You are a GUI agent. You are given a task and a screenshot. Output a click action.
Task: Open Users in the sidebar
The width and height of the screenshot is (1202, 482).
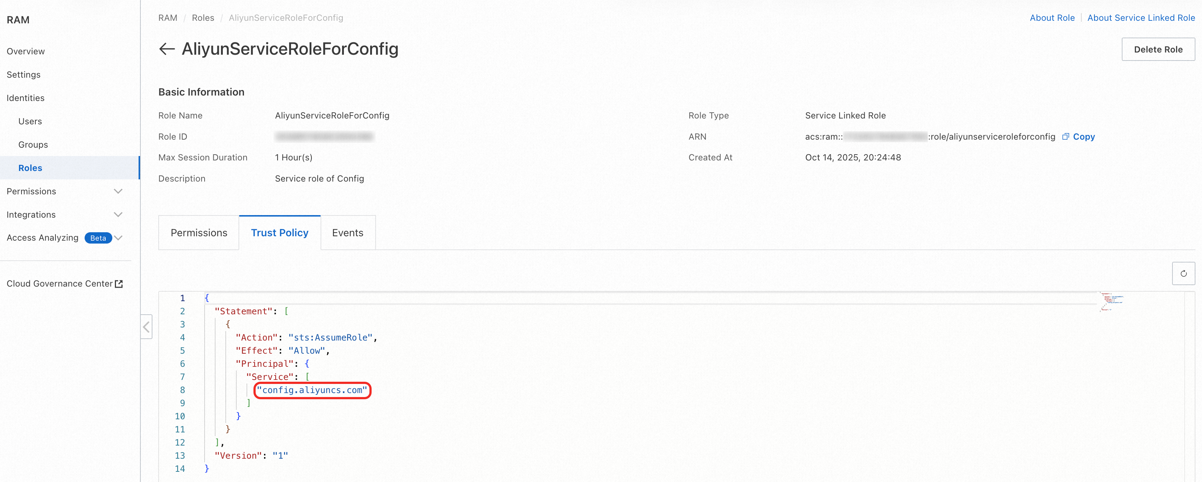click(30, 121)
